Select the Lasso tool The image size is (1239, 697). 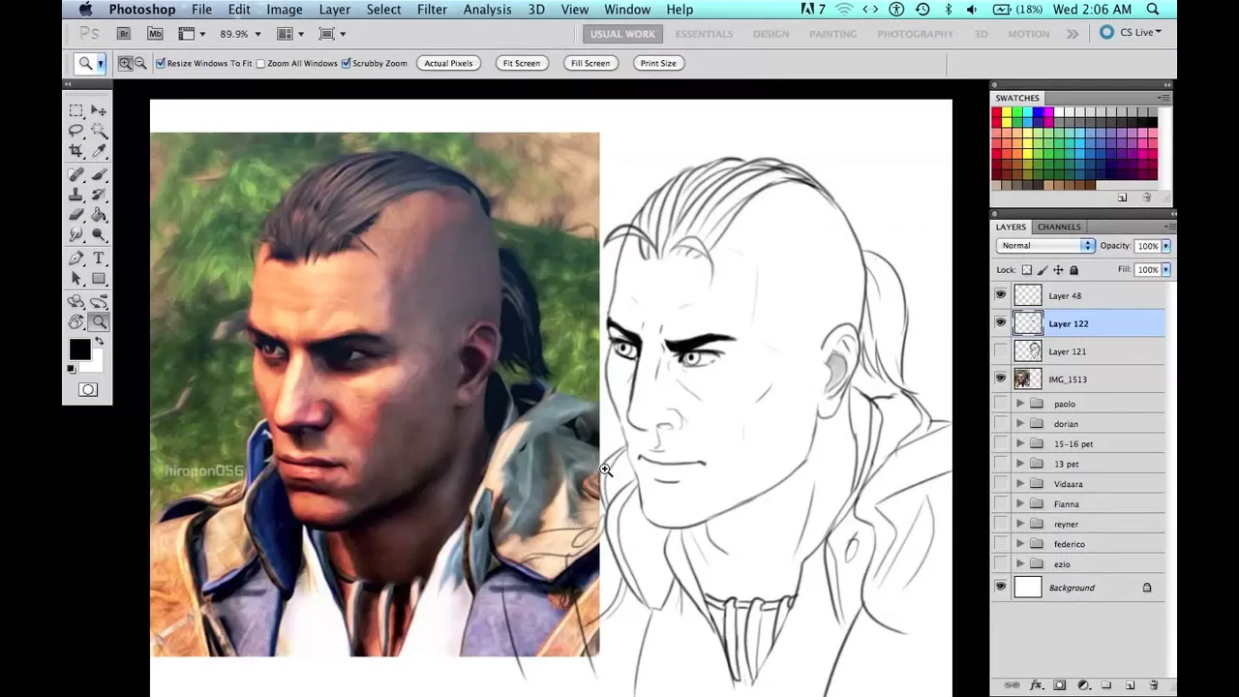pos(76,131)
